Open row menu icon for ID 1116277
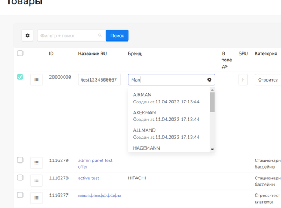The image size is (281, 208). 37,198
